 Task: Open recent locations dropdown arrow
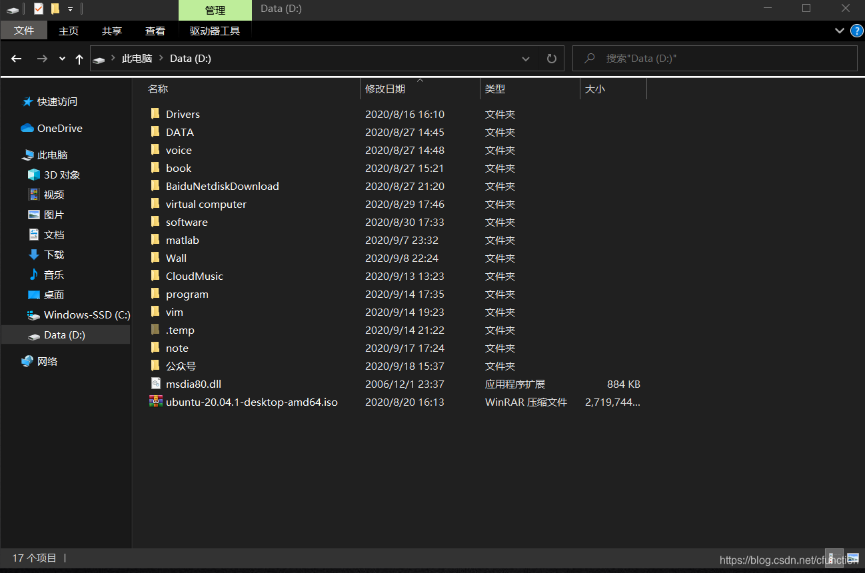(x=62, y=59)
